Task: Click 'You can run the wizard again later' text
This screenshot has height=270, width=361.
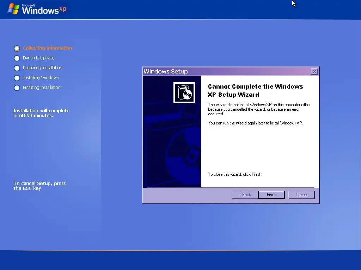Action: click(255, 123)
